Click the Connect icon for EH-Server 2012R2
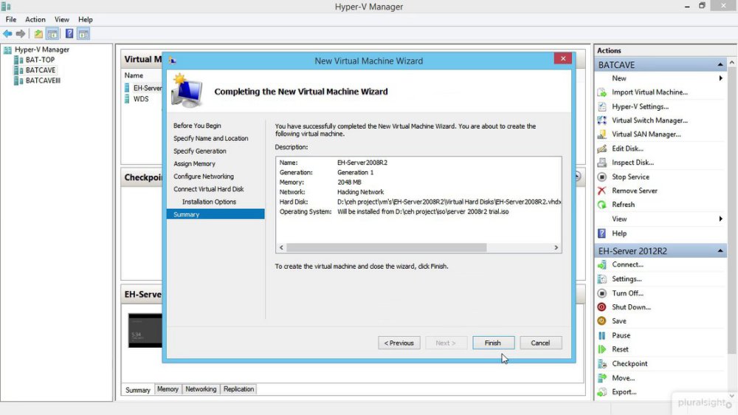Screen dimensions: 738x415 tap(602, 265)
